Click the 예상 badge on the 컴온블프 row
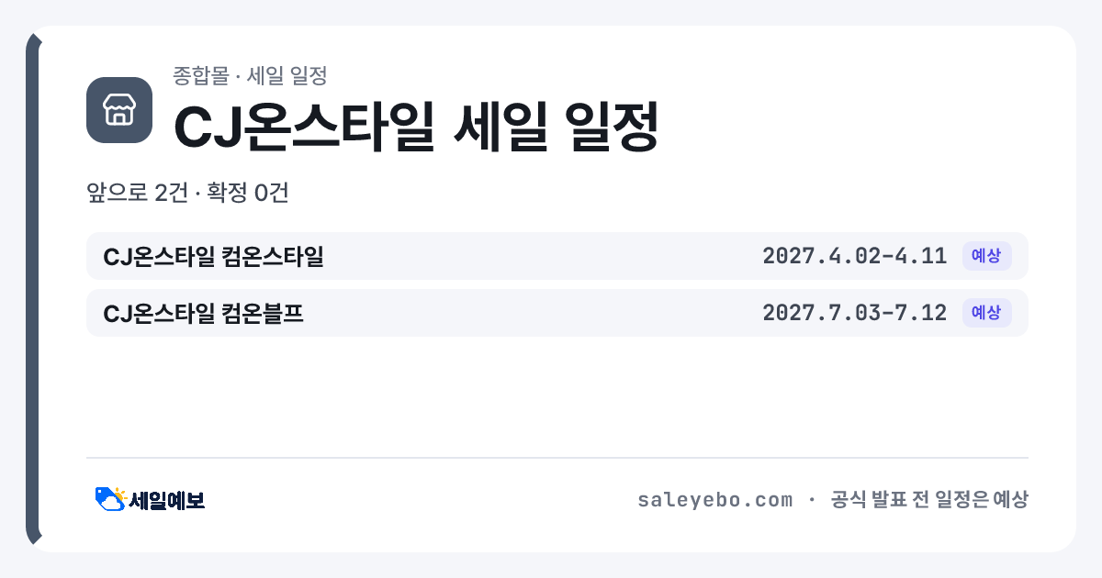Screen dimensions: 1102x578 click(986, 313)
